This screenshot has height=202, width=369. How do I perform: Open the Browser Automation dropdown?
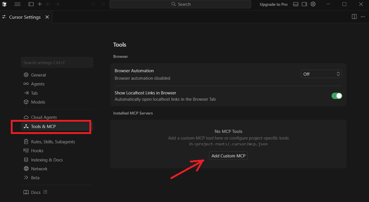pos(321,74)
